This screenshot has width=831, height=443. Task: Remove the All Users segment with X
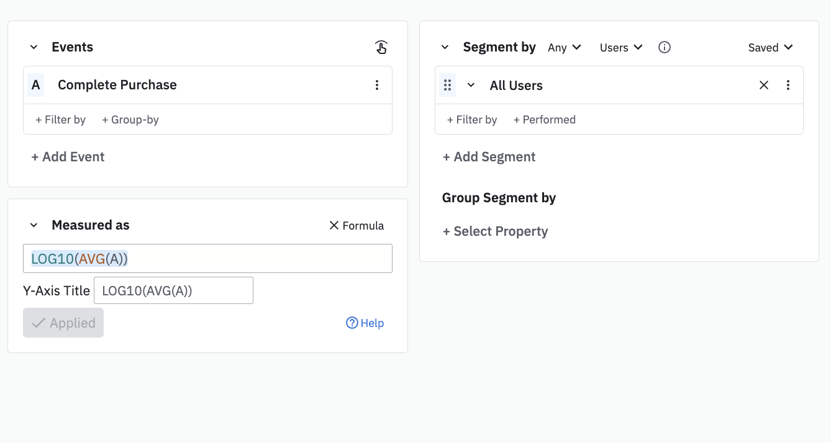click(764, 85)
